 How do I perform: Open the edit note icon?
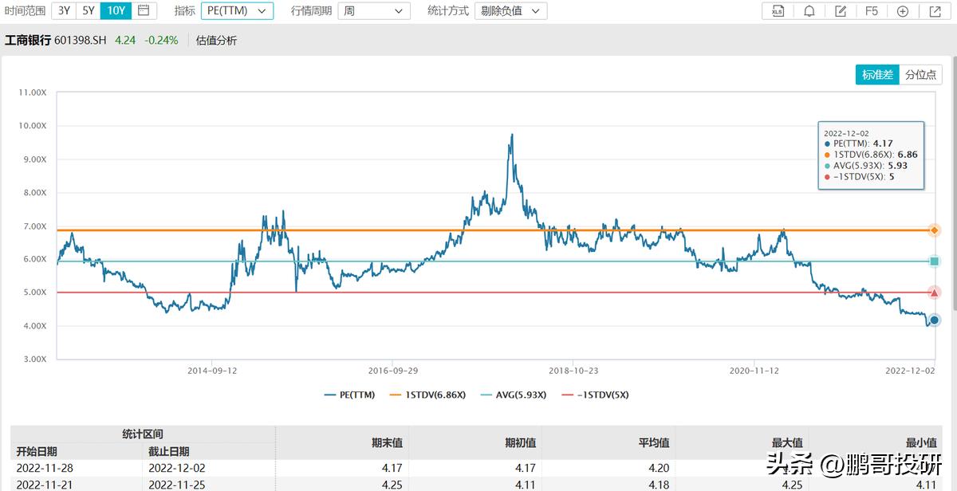coord(841,11)
